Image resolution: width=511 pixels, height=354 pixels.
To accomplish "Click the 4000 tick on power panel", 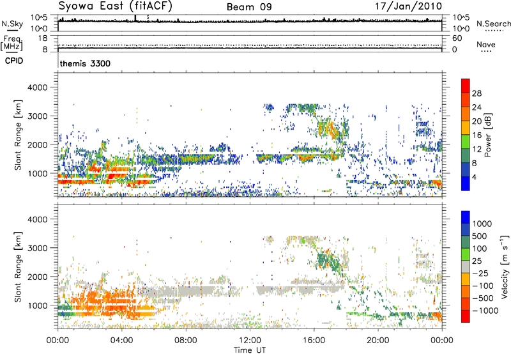I will (37, 88).
